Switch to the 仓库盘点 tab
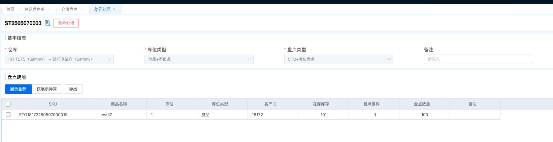Screen dimensions: 553x142 tap(69, 9)
